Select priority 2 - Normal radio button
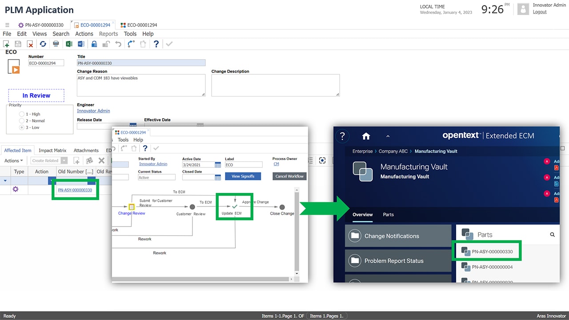 [22, 121]
